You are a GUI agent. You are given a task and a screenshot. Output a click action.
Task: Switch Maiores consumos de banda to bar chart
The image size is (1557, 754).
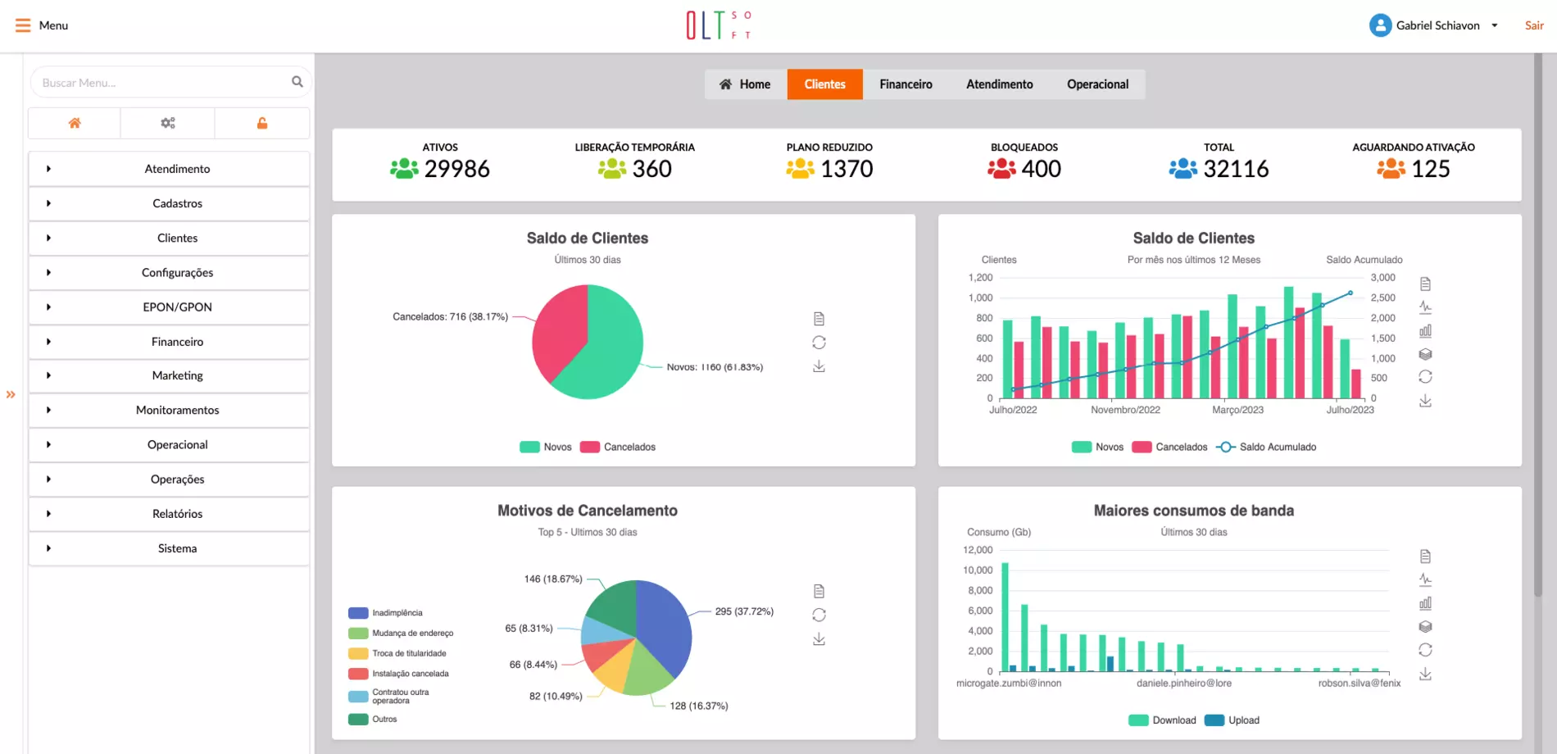click(1425, 603)
